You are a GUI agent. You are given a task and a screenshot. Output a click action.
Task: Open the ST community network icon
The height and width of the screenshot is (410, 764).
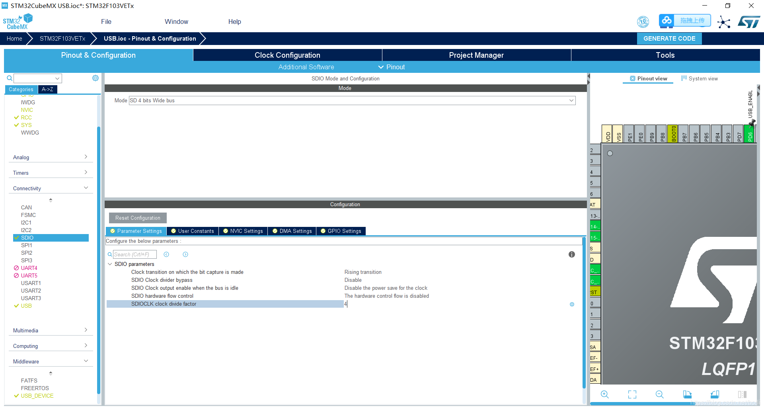click(x=724, y=22)
